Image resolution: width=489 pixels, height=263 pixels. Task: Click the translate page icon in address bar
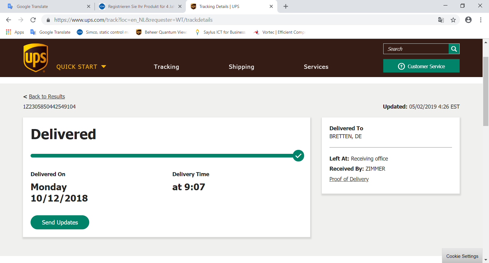[441, 20]
